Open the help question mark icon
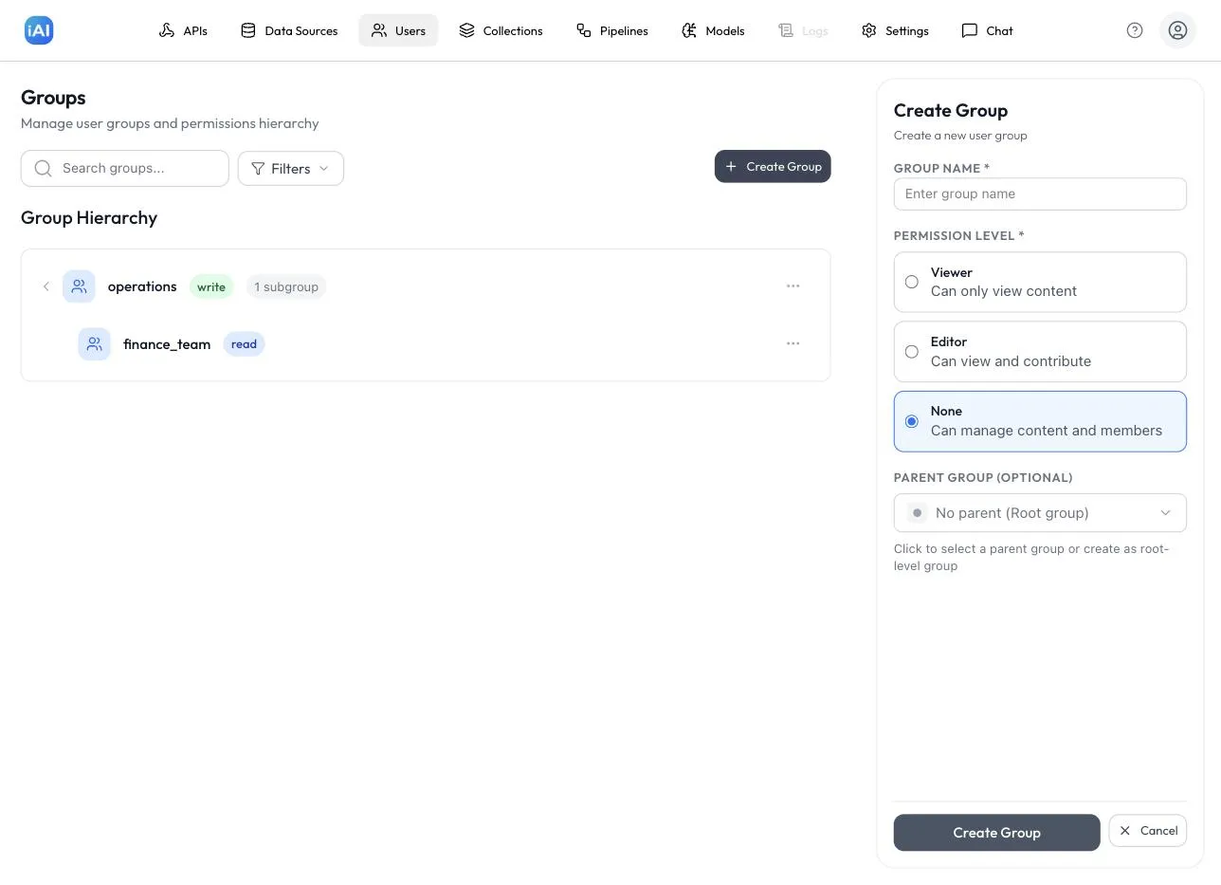Image resolution: width=1221 pixels, height=885 pixels. pyautogui.click(x=1135, y=30)
